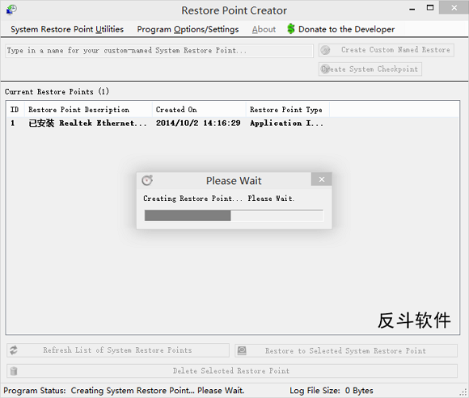
Task: Click the restore point creation progress bar
Action: [234, 216]
